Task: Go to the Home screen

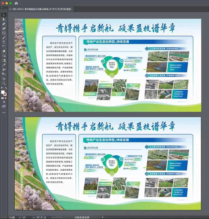Action: pos(16,3)
